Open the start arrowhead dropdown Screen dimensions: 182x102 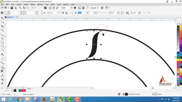point(96,13)
